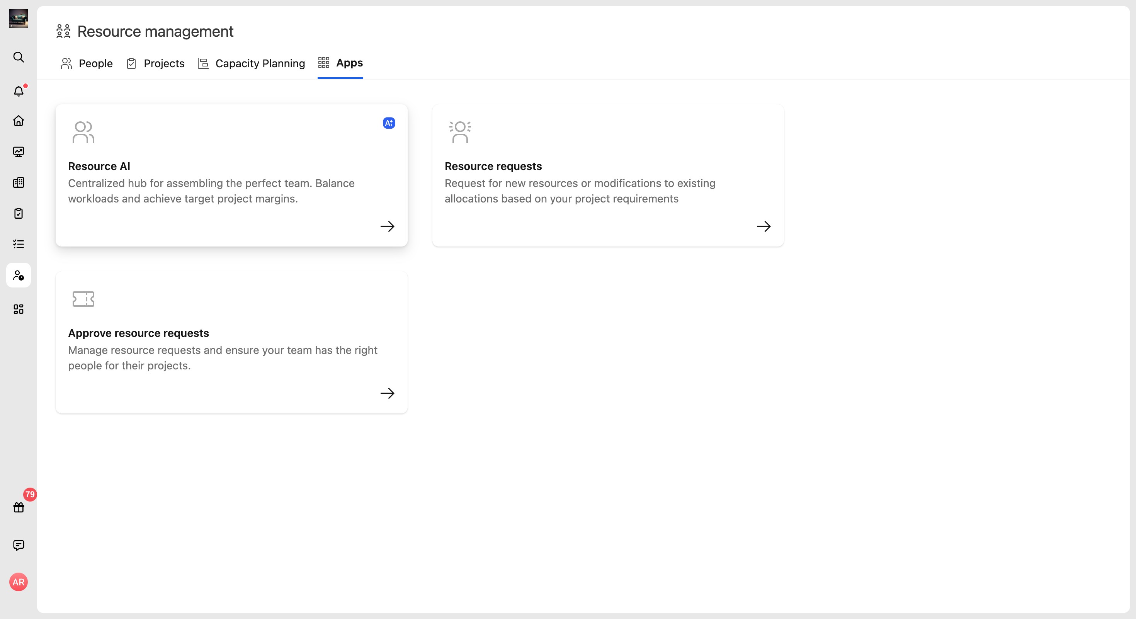The width and height of the screenshot is (1136, 619).
Task: Click the Resource management page title
Action: (155, 31)
